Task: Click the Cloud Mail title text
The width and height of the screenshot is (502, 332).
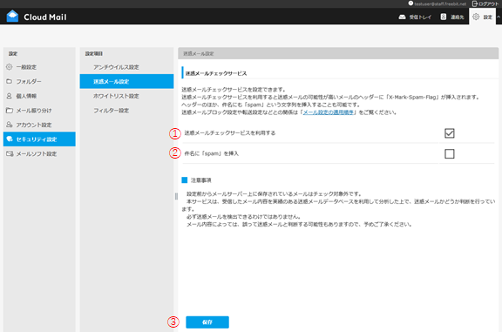Action: 45,17
